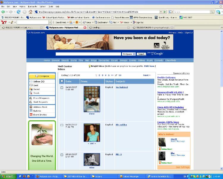This screenshot has height=179, width=223.
Task: Expand the Yahoo Mail dropdown arrow
Action: point(118,22)
